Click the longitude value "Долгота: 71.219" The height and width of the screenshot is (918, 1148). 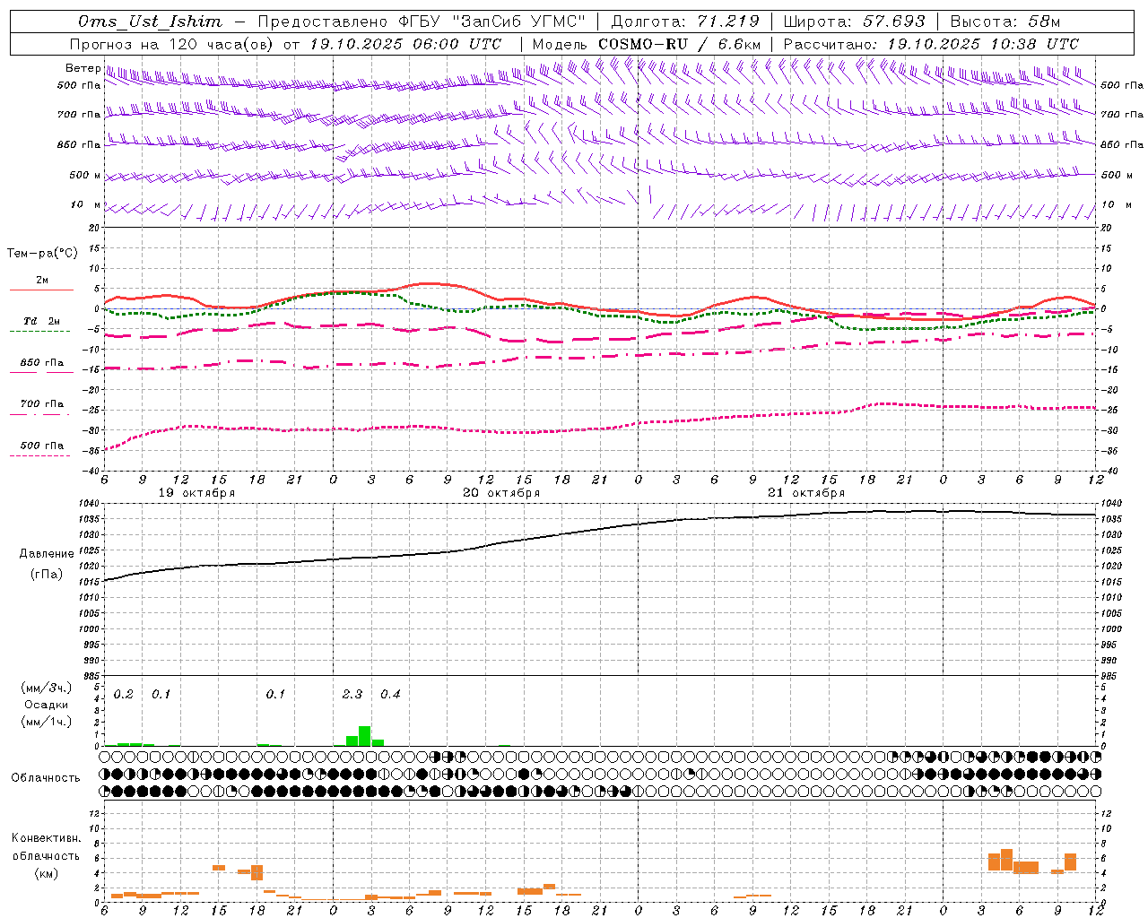click(685, 22)
